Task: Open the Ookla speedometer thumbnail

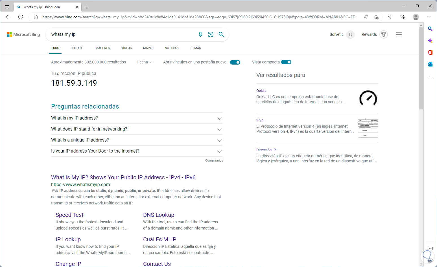Action: pos(368,98)
